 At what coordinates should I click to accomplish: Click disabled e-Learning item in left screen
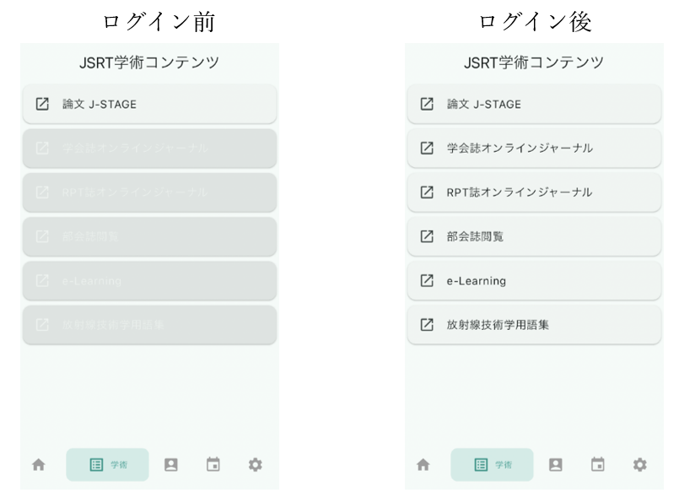tap(149, 280)
